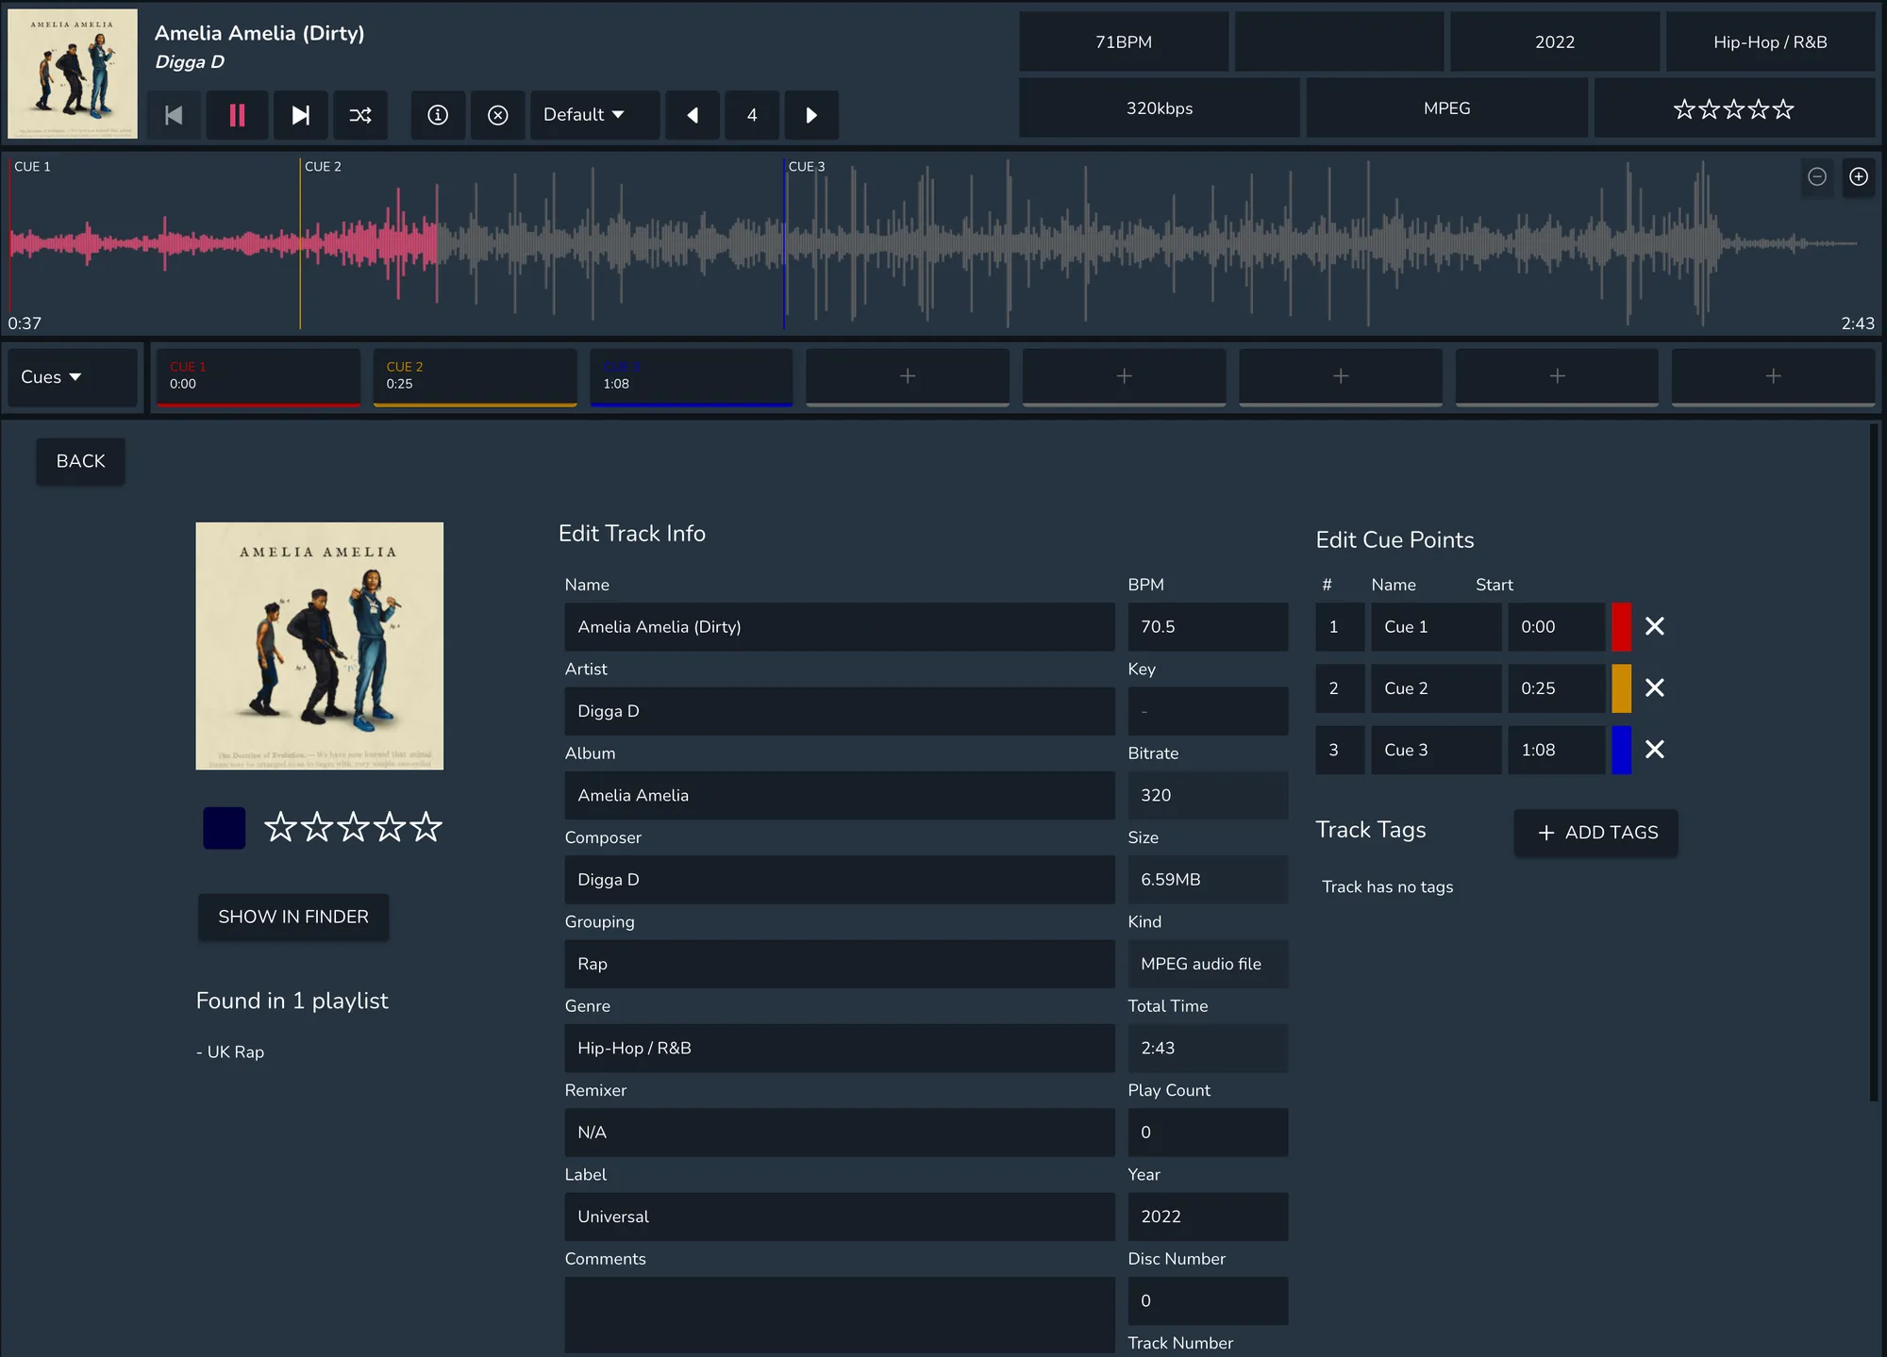The image size is (1887, 1357).
Task: Click ADD TAGS button
Action: point(1595,833)
